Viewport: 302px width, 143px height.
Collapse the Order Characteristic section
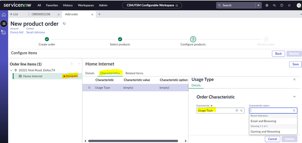click(294, 97)
